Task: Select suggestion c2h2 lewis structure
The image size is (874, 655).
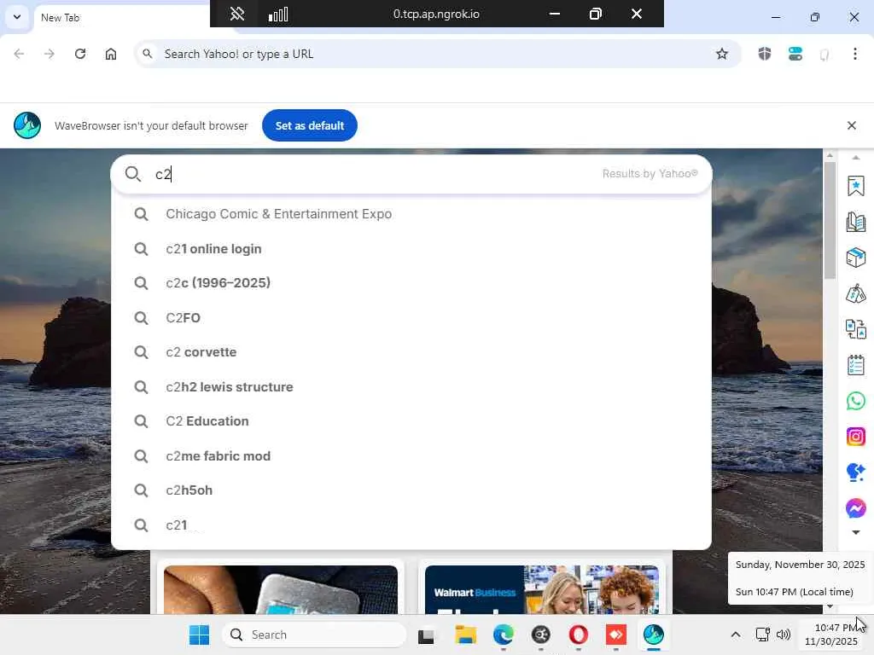Action: tap(411, 387)
